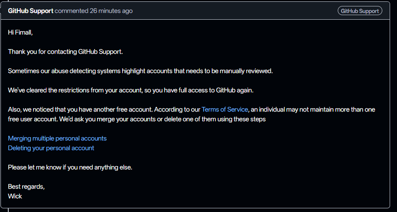Open Merging multiple personal accounts link
The width and height of the screenshot is (397, 212).
pos(57,139)
